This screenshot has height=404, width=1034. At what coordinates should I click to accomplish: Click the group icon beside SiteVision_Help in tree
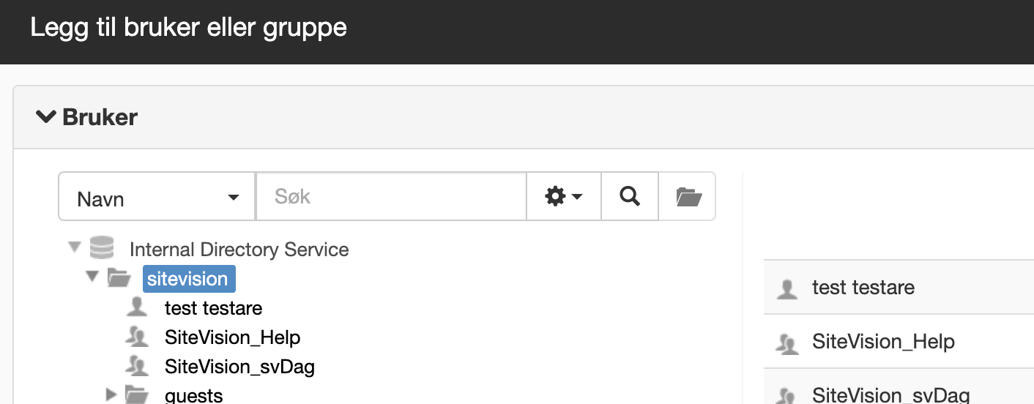point(137,337)
